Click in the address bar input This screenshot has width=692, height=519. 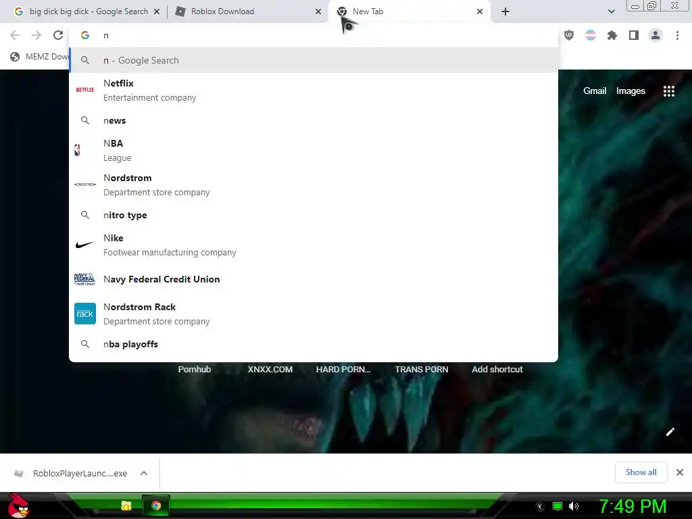tap(314, 35)
